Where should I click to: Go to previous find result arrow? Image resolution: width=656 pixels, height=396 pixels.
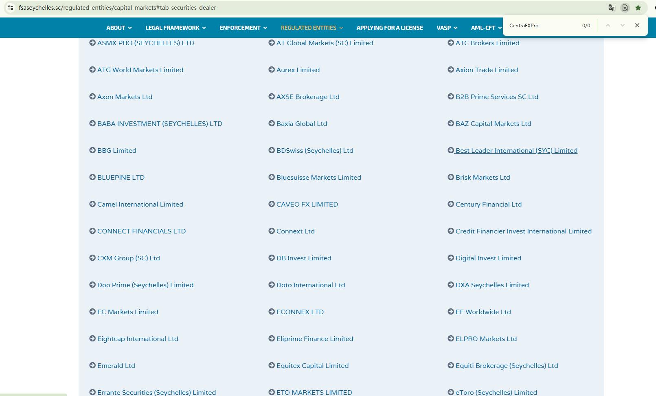608,25
